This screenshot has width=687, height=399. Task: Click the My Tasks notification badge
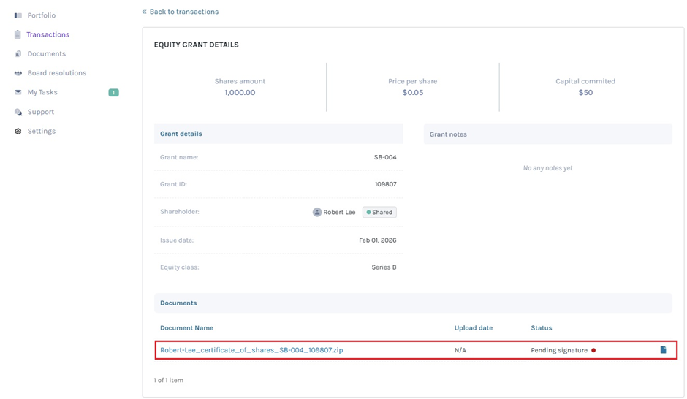pos(113,93)
